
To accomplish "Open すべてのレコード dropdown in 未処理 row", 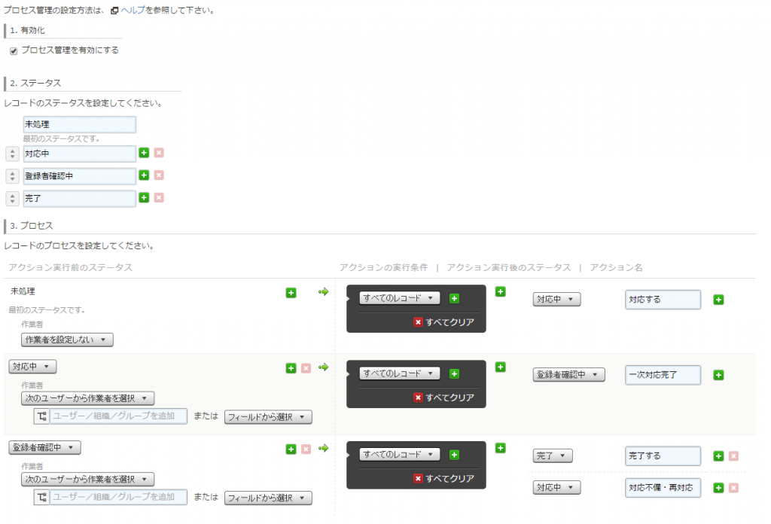I will 399,298.
